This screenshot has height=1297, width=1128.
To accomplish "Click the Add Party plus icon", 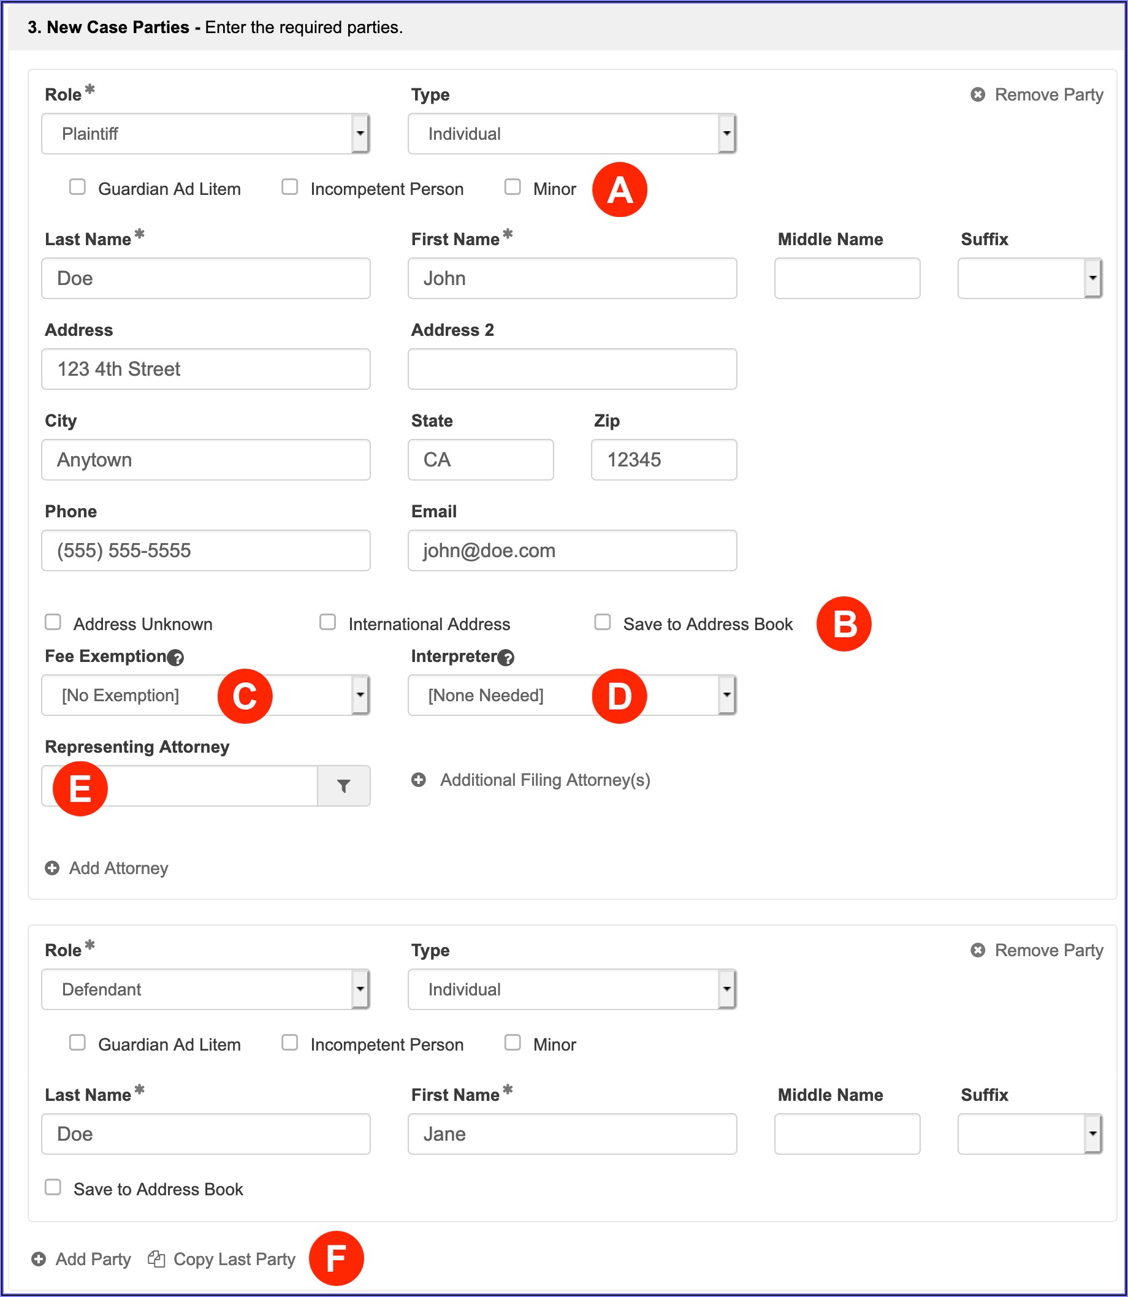I will (39, 1258).
